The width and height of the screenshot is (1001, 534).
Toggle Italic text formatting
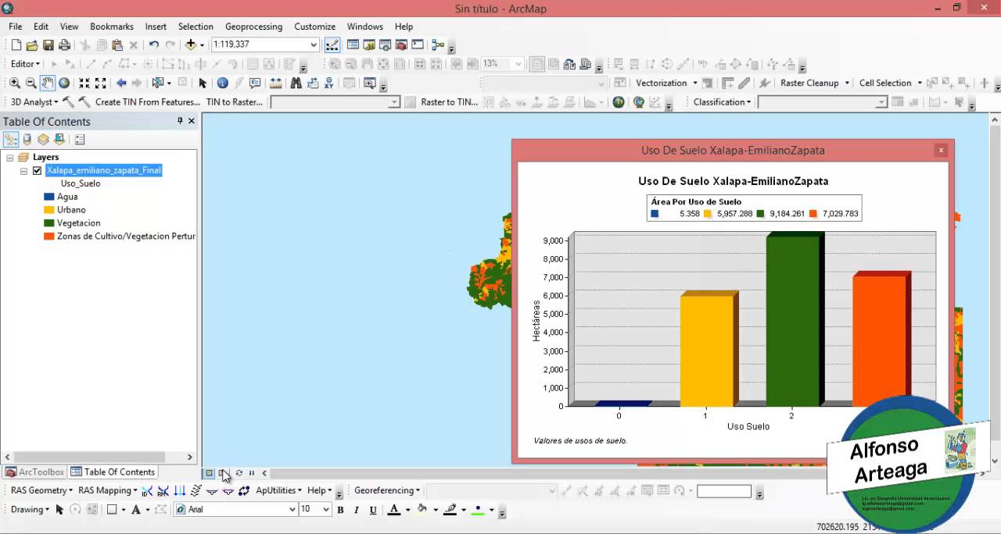[357, 510]
